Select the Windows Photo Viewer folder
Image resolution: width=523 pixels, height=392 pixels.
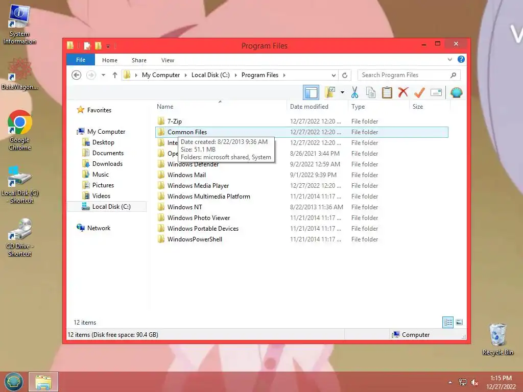coord(302,217)
